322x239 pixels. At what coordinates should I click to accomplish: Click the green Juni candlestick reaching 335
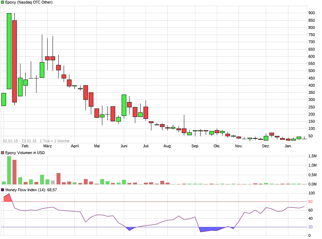coord(124,105)
